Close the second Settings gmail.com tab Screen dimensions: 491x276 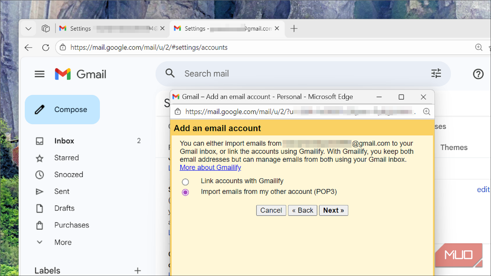(x=277, y=29)
